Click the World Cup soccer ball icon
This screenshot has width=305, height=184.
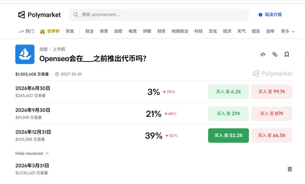tap(43, 31)
